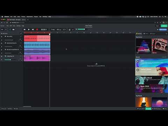Open the BandLab File menu

pos(8,26)
